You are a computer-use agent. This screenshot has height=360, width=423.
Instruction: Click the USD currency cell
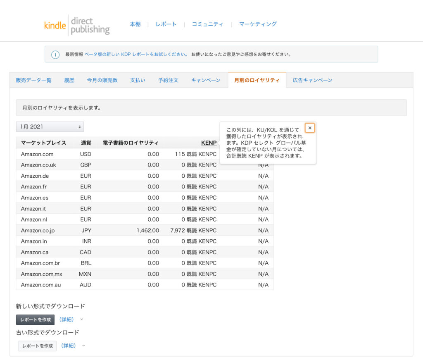(86, 154)
